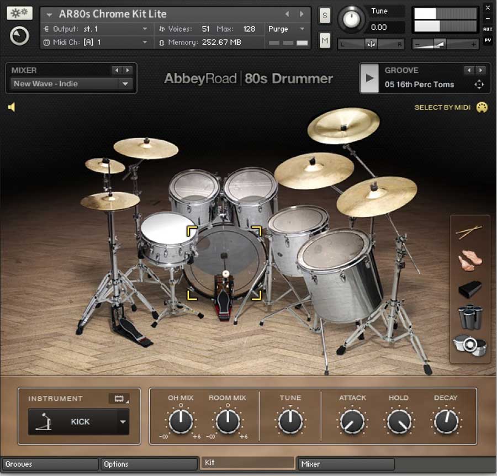
Task: Go to previous groove
Action: coord(469,70)
